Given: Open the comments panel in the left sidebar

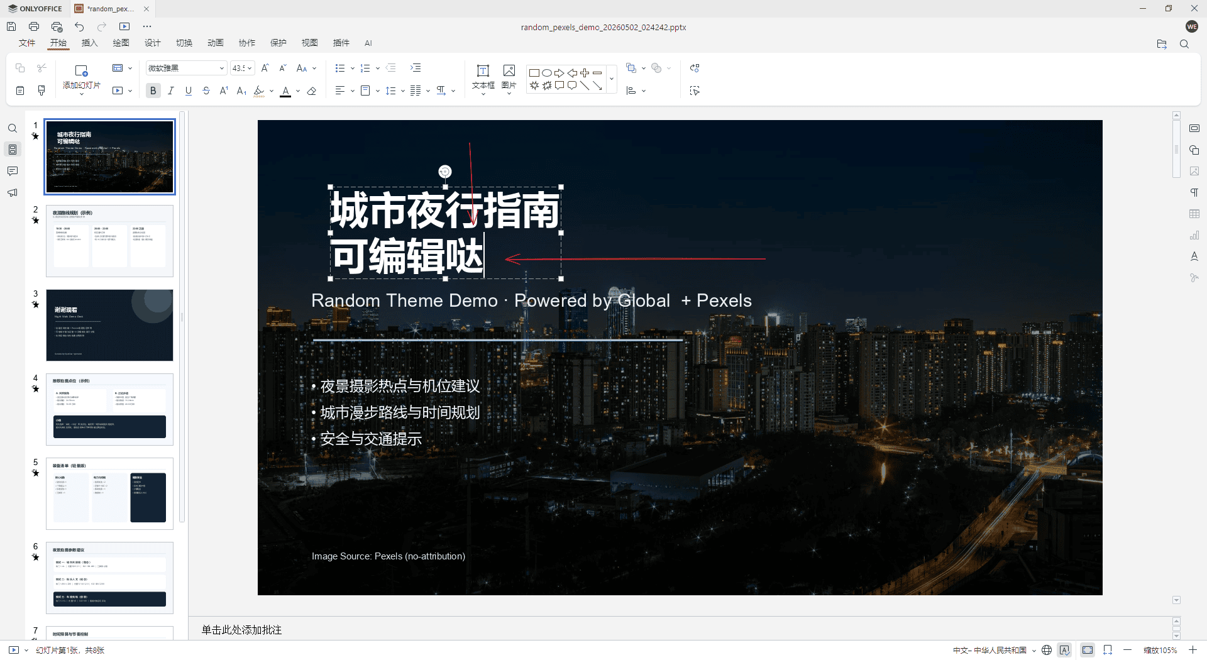Looking at the screenshot, I should click(13, 171).
